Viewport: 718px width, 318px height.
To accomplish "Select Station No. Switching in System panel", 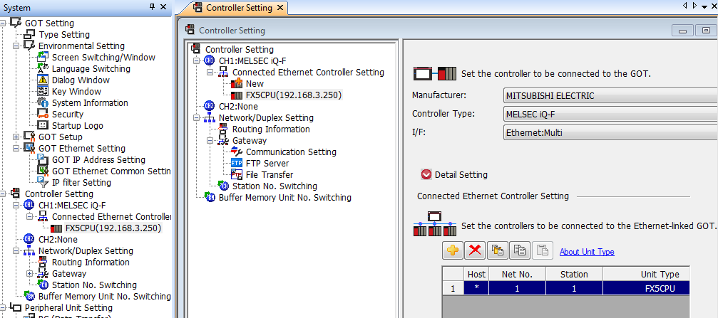I will (94, 285).
